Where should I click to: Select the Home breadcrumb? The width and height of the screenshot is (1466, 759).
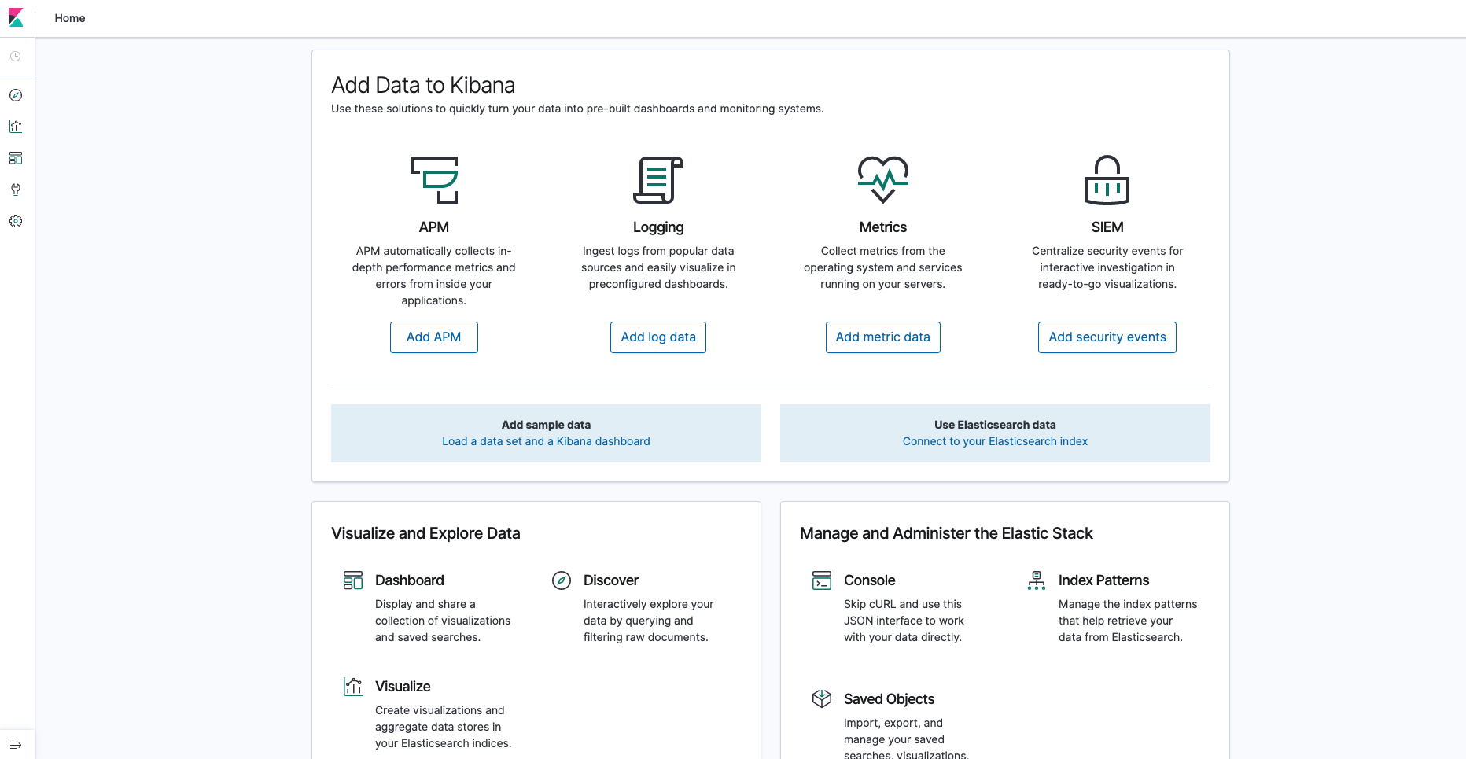coord(70,18)
